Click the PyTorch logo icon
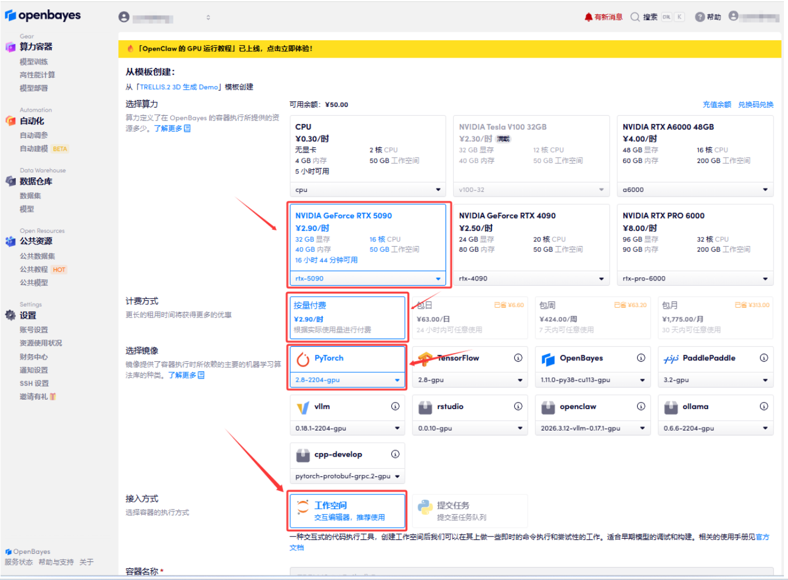The image size is (788, 580). [303, 360]
